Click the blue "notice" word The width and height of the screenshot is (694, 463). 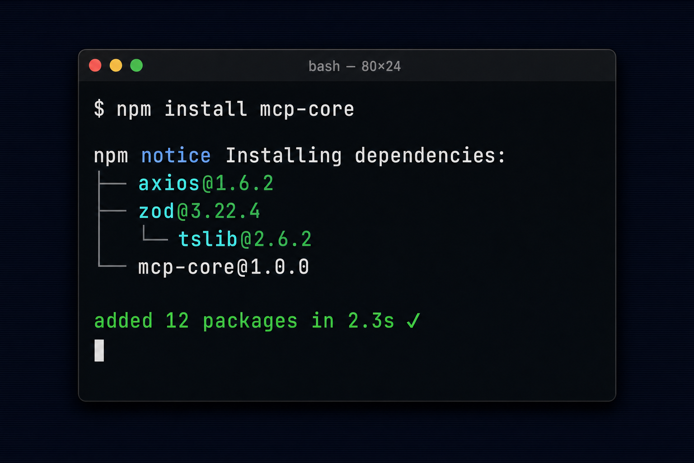(x=176, y=156)
